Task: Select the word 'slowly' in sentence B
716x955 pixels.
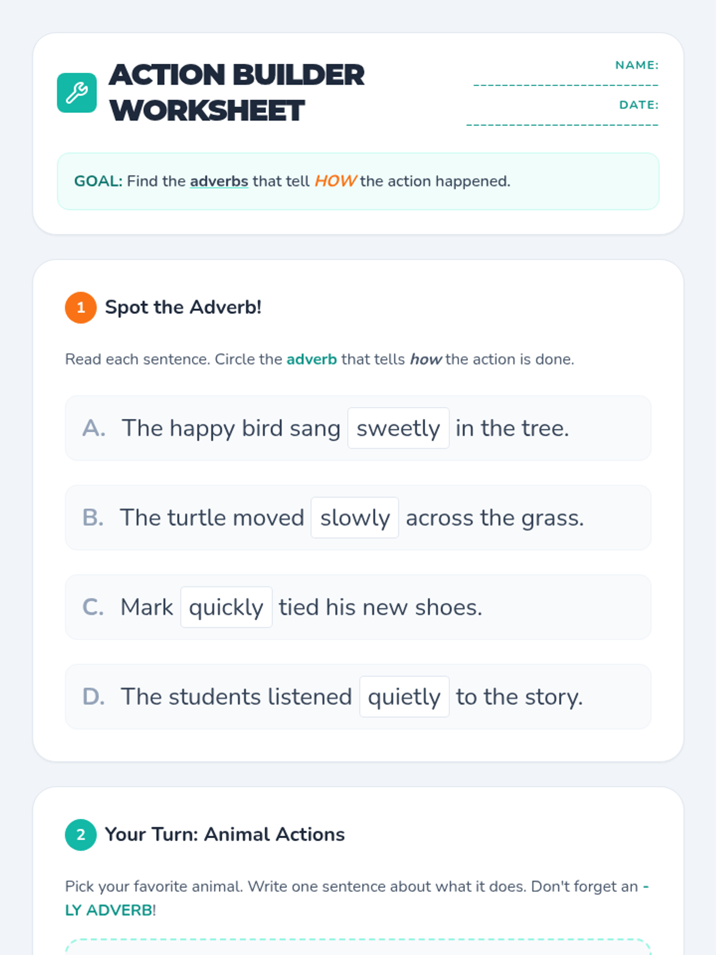Action: coord(354,517)
